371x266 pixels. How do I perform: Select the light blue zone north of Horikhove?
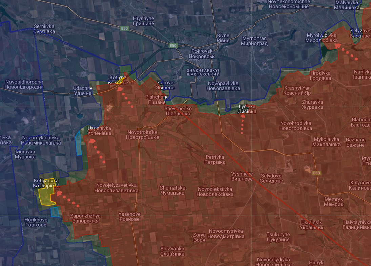point(55,212)
